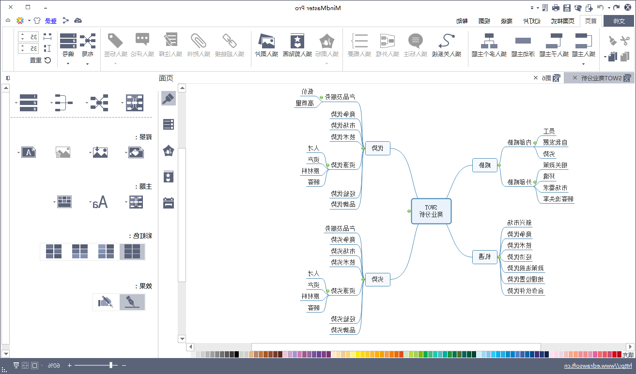Click the Print icon in title bar

556,8
